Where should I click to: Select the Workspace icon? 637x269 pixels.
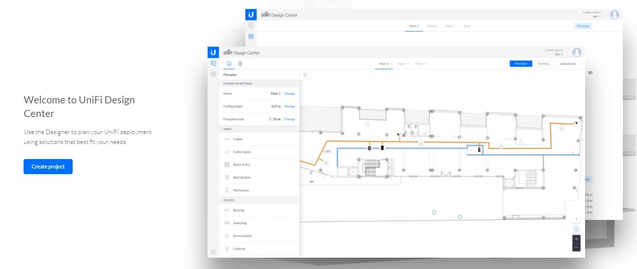click(x=227, y=190)
